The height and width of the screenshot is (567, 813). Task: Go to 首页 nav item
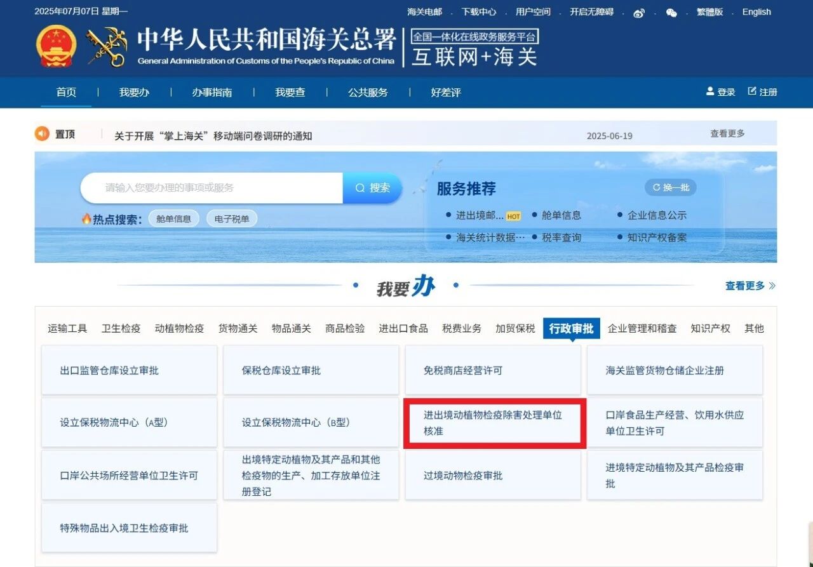[x=66, y=93]
